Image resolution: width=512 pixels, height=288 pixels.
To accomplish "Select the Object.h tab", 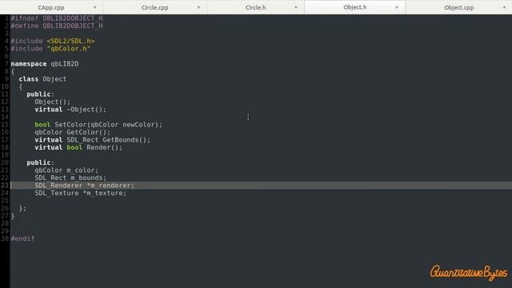I will [355, 7].
